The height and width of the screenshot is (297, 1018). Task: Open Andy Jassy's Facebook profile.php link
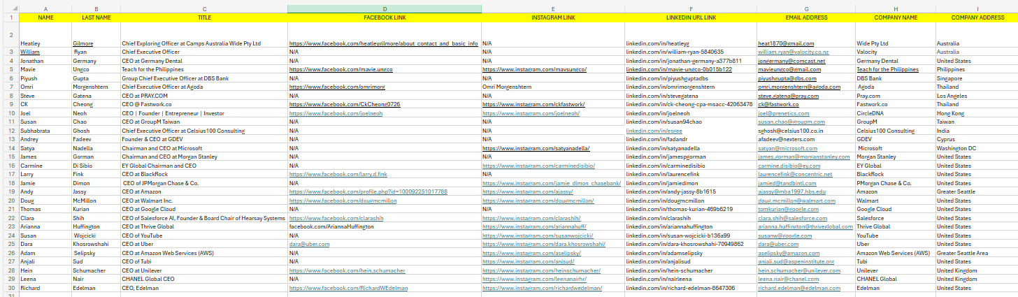click(x=368, y=191)
